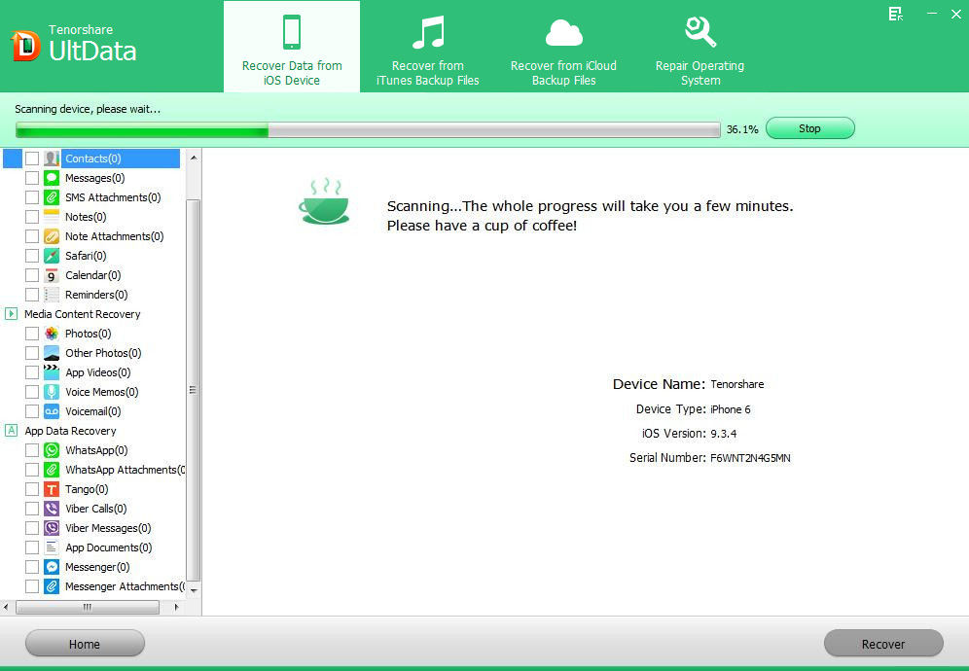
Task: Click the serial number F6WNT2N4G5MN
Action: pos(750,458)
